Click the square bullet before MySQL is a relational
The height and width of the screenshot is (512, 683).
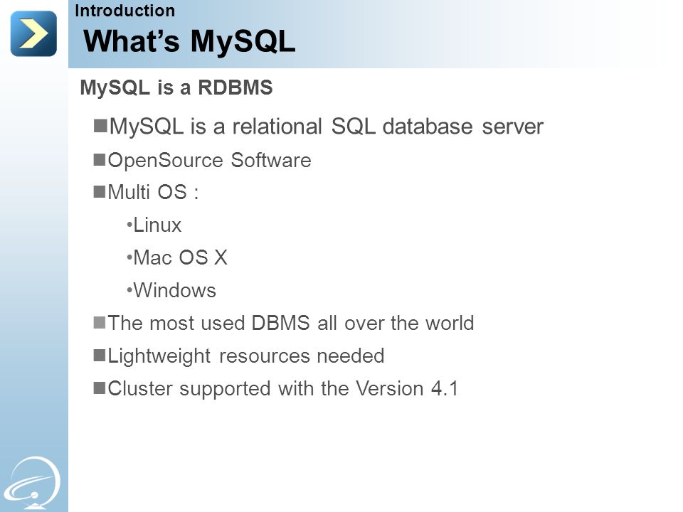pos(100,125)
